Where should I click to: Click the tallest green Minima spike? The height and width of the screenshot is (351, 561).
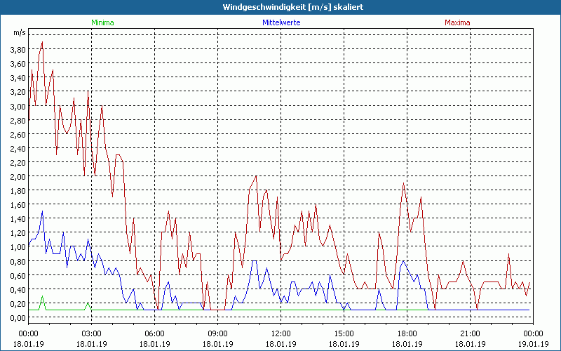[x=42, y=296]
